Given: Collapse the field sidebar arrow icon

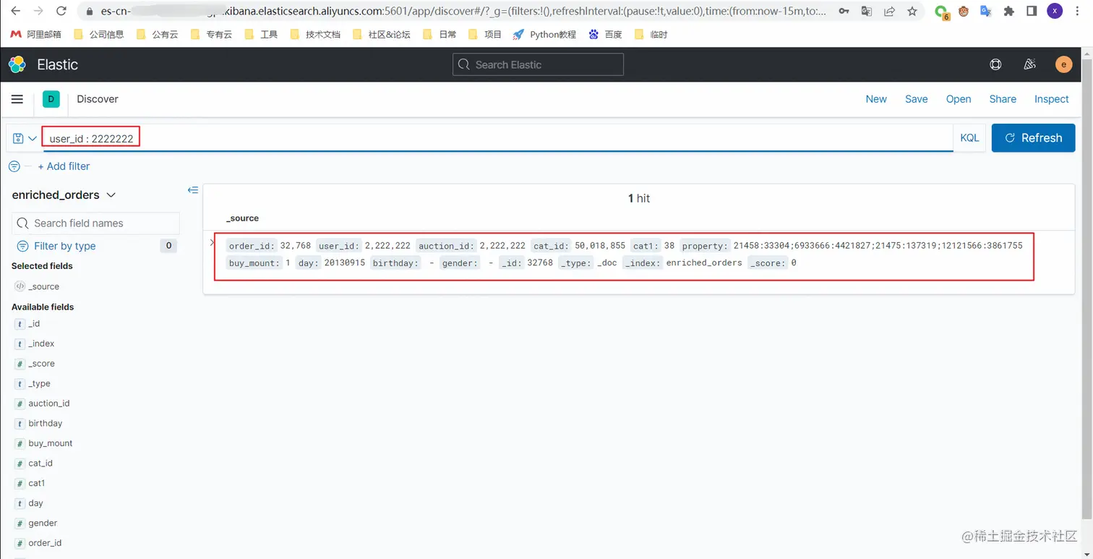Looking at the screenshot, I should [x=193, y=190].
